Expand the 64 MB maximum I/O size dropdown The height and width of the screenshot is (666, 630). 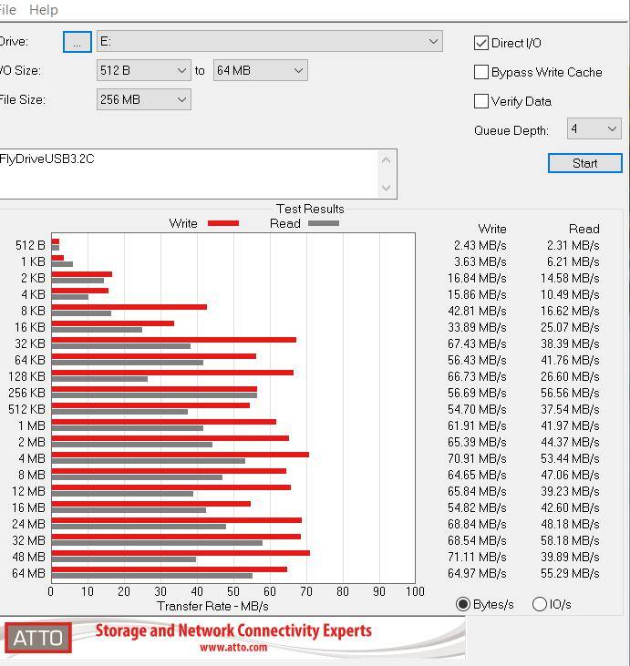260,70
